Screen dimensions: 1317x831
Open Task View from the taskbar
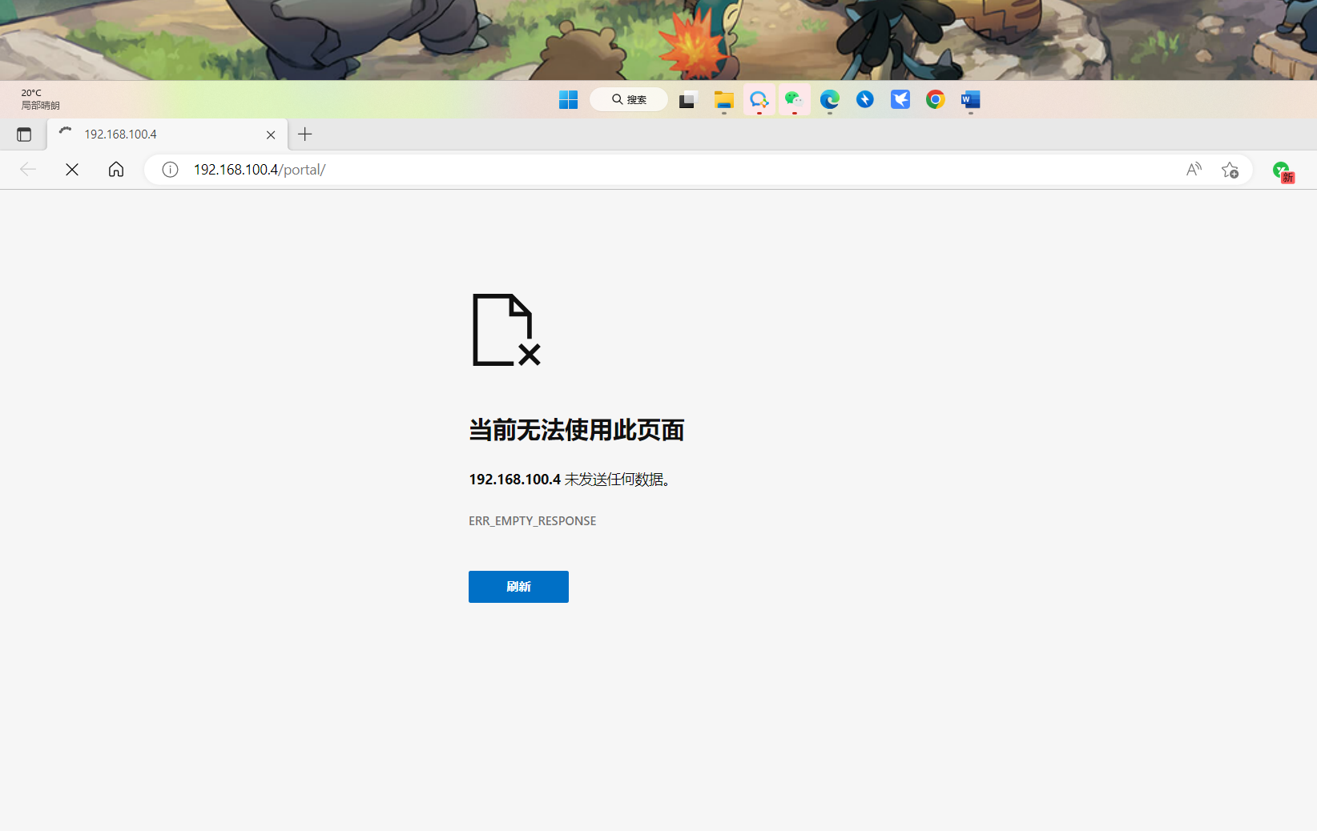687,100
